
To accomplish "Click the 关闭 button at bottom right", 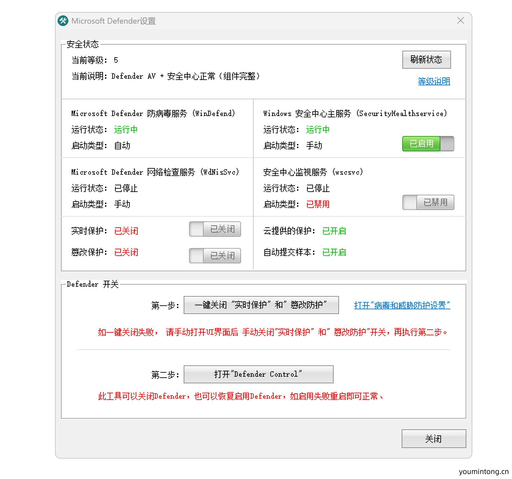I will (x=434, y=439).
